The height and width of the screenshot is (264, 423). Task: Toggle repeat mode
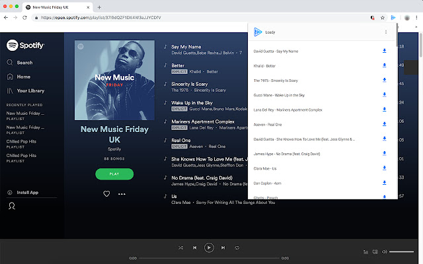coord(237,247)
